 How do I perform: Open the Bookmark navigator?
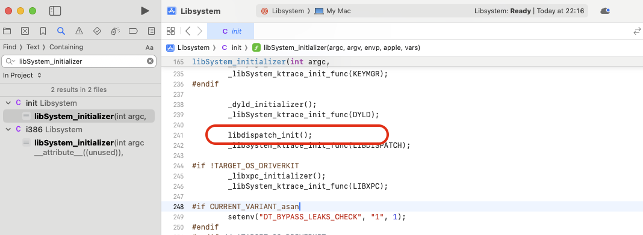point(43,31)
